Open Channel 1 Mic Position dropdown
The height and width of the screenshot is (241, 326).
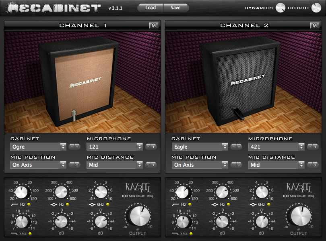click(38, 165)
